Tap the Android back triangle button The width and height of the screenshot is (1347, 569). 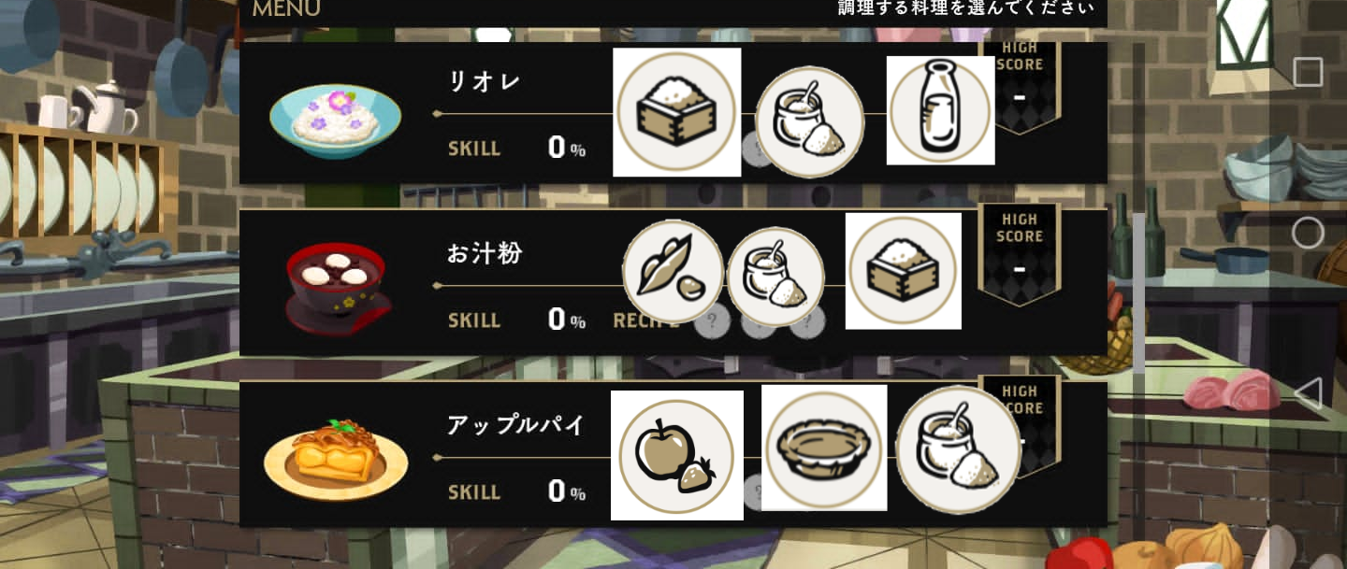pos(1308,393)
